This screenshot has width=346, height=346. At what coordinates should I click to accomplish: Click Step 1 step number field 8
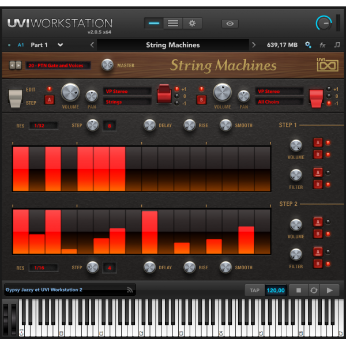coord(109,126)
